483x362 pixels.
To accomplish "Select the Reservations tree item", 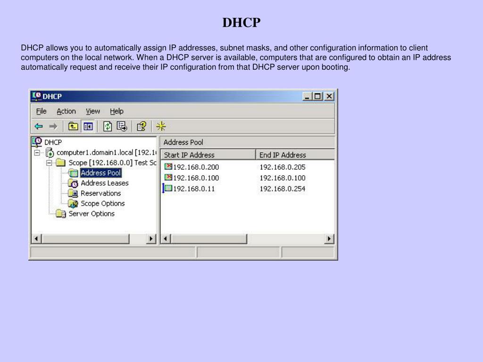I will [101, 193].
